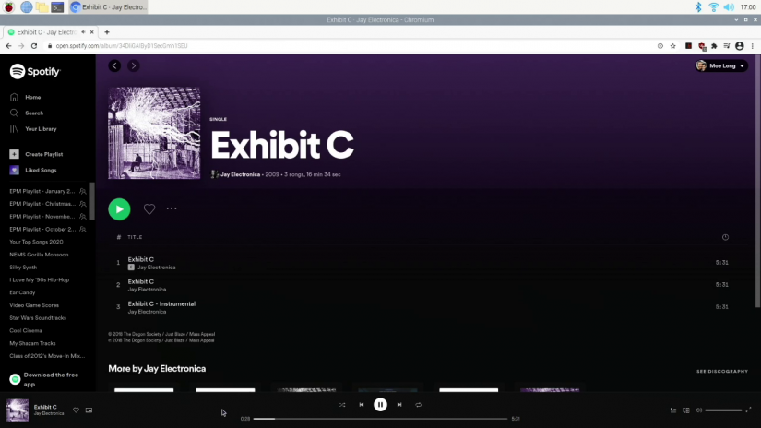
Task: Launch the terminal from taskbar
Action: point(57,7)
